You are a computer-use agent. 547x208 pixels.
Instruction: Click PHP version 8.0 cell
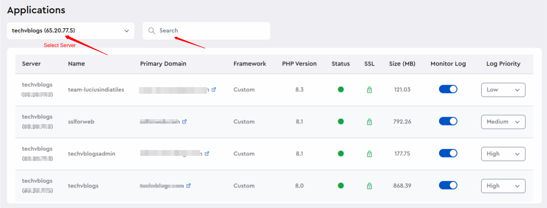[299, 186]
